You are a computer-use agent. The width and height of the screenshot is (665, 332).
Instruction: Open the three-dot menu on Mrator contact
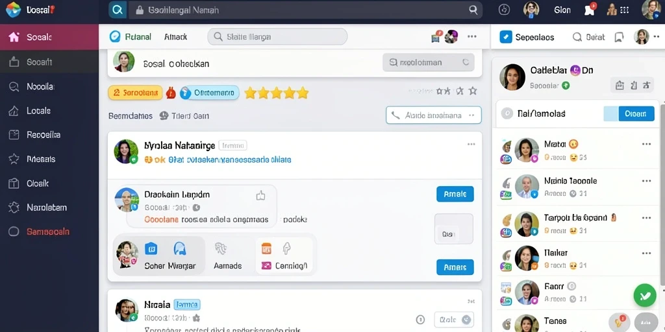coord(646,145)
